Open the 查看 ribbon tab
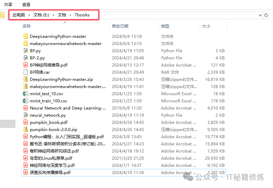This screenshot has height=188, width=273. pyautogui.click(x=26, y=4)
